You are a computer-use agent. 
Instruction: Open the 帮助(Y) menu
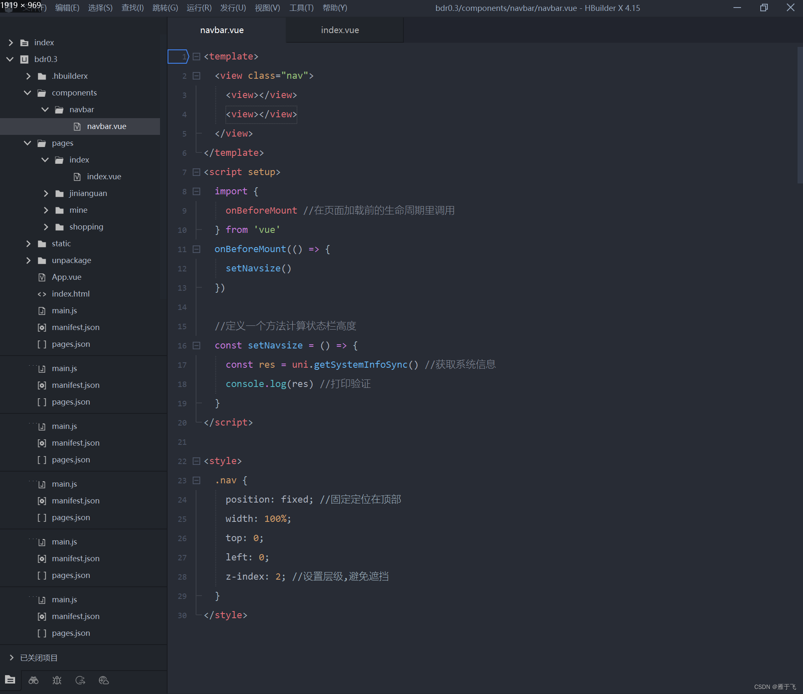coord(335,8)
